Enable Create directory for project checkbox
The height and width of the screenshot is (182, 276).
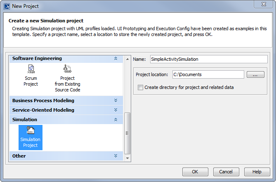pos(141,87)
